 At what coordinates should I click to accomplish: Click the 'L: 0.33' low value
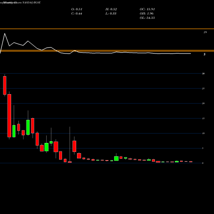[x=111, y=14]
